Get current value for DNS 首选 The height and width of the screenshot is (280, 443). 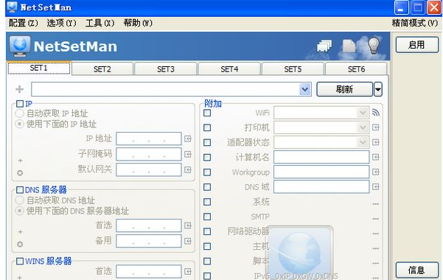tap(188, 225)
